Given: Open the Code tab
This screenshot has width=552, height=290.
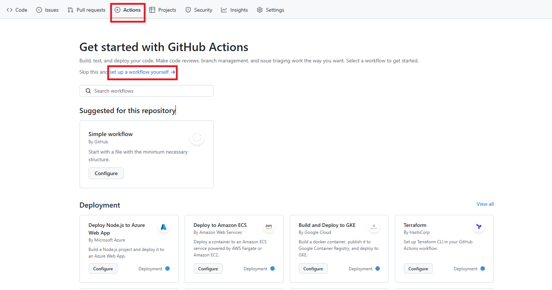Looking at the screenshot, I should coord(17,10).
